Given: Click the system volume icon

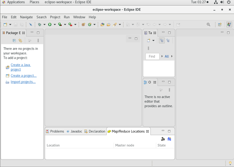Looking at the screenshot, I should coord(222,2).
